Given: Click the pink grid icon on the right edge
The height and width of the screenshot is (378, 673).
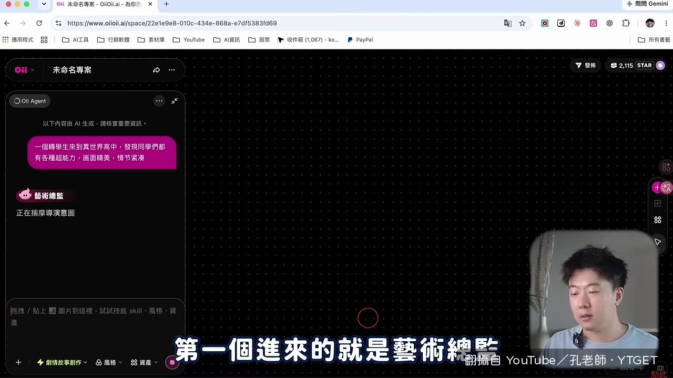Looking at the screenshot, I should [666, 167].
